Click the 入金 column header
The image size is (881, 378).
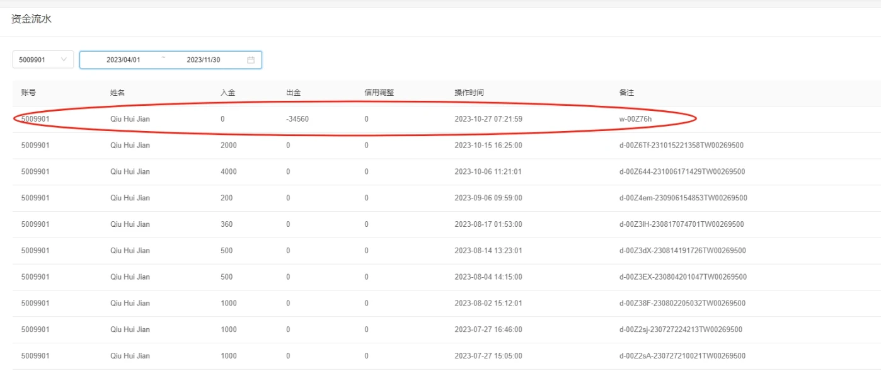(227, 93)
